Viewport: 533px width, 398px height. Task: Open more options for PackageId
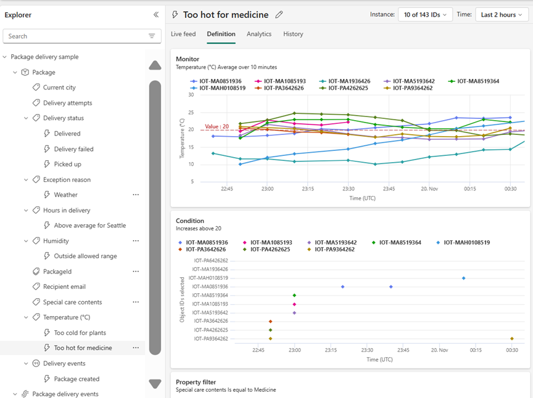click(x=136, y=271)
